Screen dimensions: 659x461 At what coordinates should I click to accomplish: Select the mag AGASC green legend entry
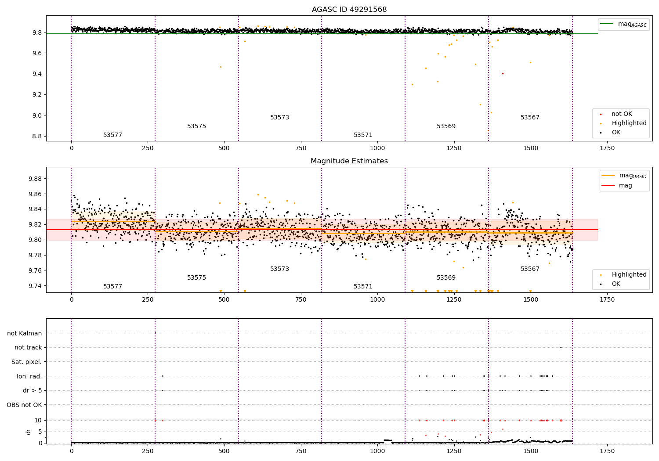[x=623, y=24]
